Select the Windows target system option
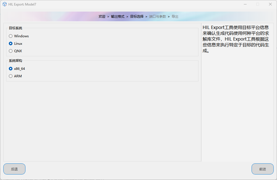Screen dimensions: 277x180 [19, 36]
